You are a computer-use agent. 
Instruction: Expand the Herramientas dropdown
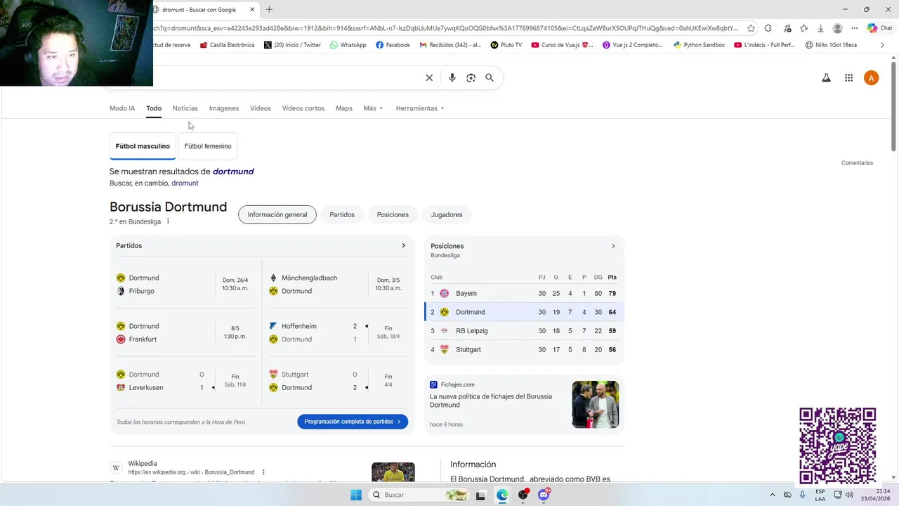click(x=420, y=108)
